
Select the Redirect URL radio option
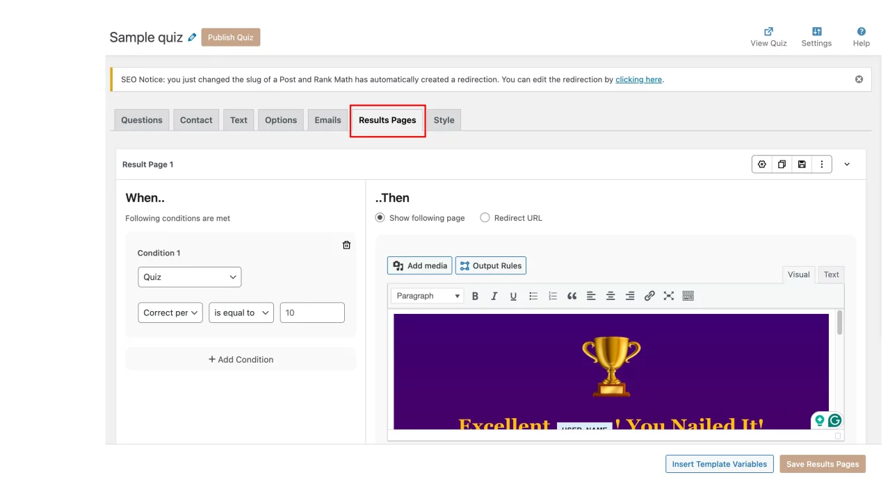coord(485,217)
